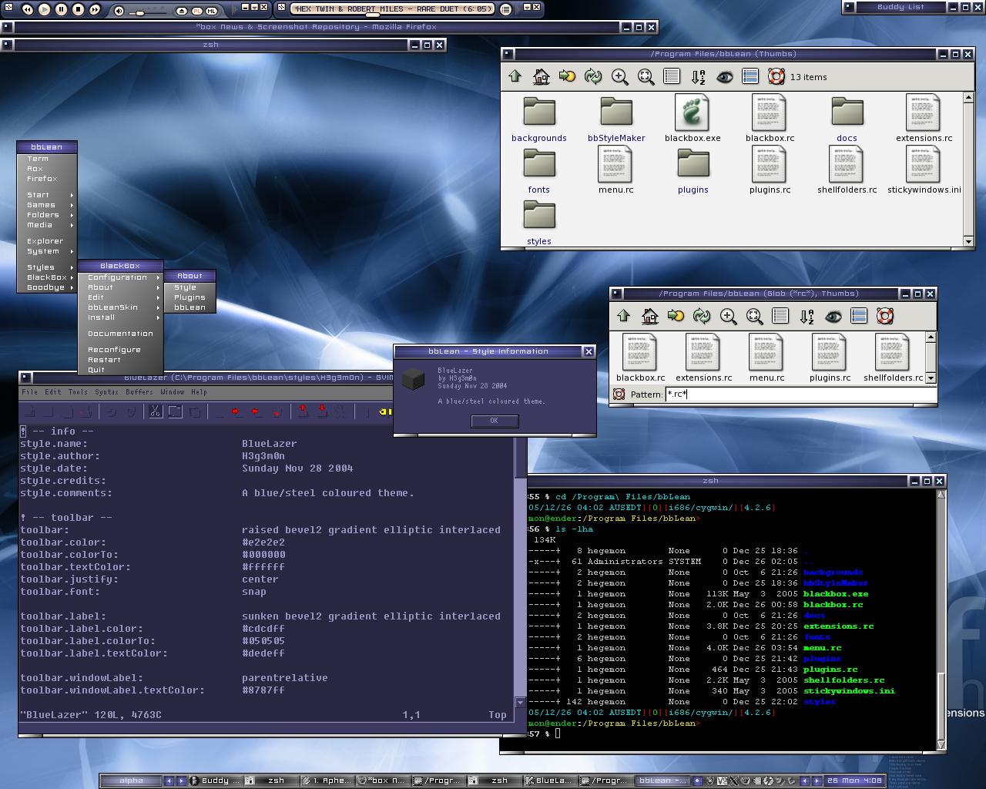Screen dimensions: 986x789
Task: Click the stop button in Winamp
Action: 78,9
